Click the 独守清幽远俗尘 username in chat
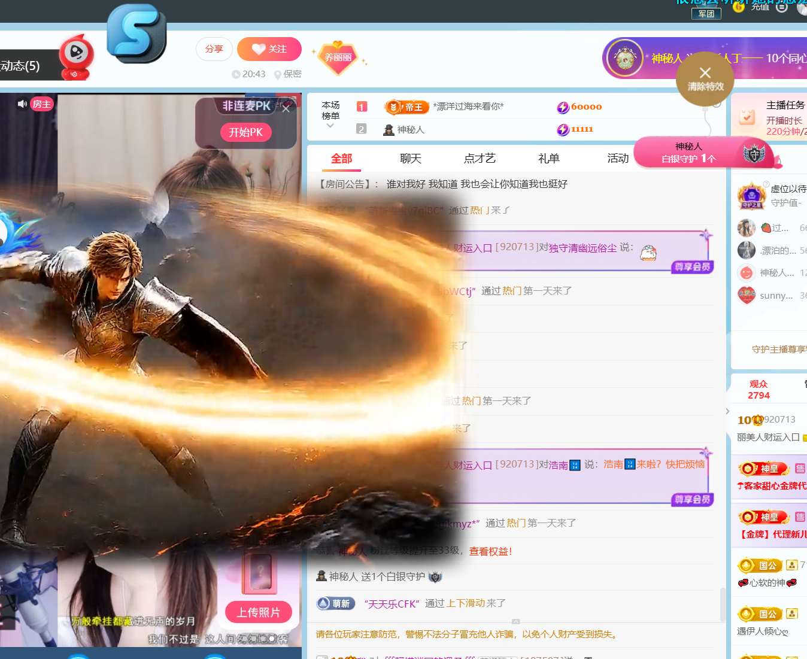Viewport: 807px width, 659px height. pos(583,248)
